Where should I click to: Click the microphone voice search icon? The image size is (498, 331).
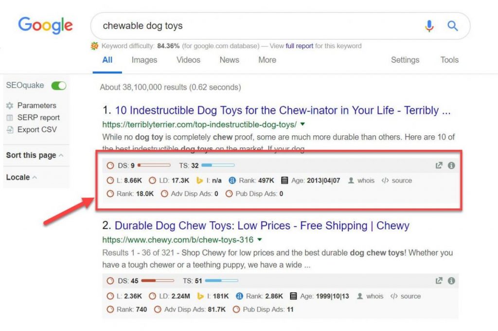point(429,26)
